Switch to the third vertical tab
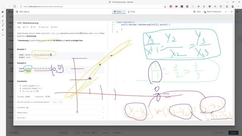 (3, 25)
